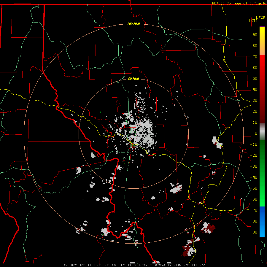267x267 pixels.
Task: Click the 30 value on velocity scale
Action: [255, 101]
